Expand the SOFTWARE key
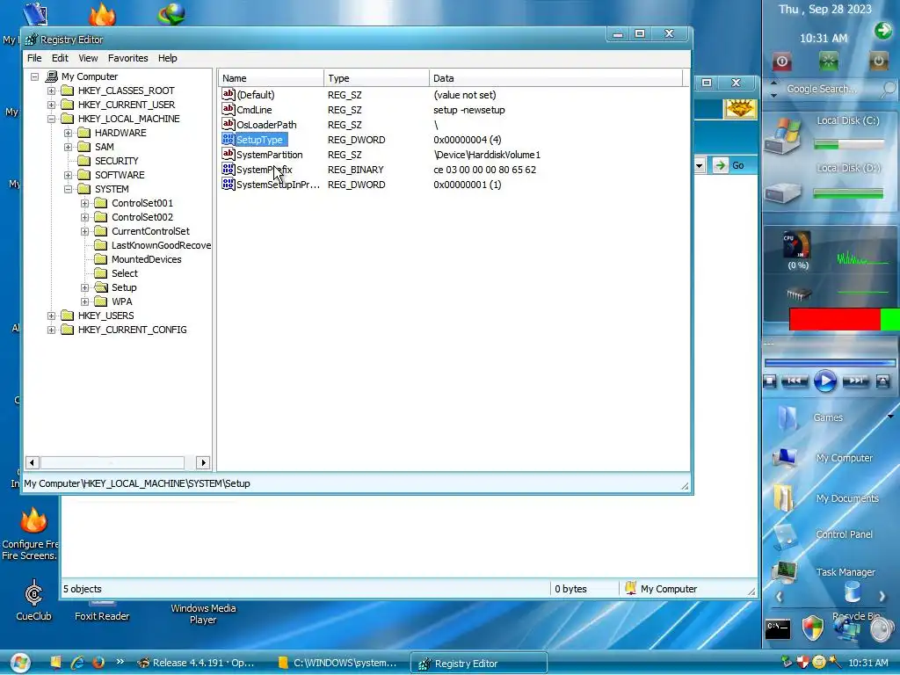 pyautogui.click(x=68, y=175)
